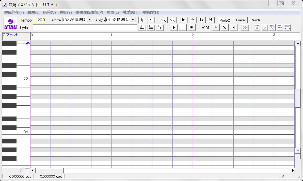The width and height of the screenshot is (303, 181).
Task: Click the vertical scrollbar thumb
Action: pyautogui.click(x=298, y=98)
